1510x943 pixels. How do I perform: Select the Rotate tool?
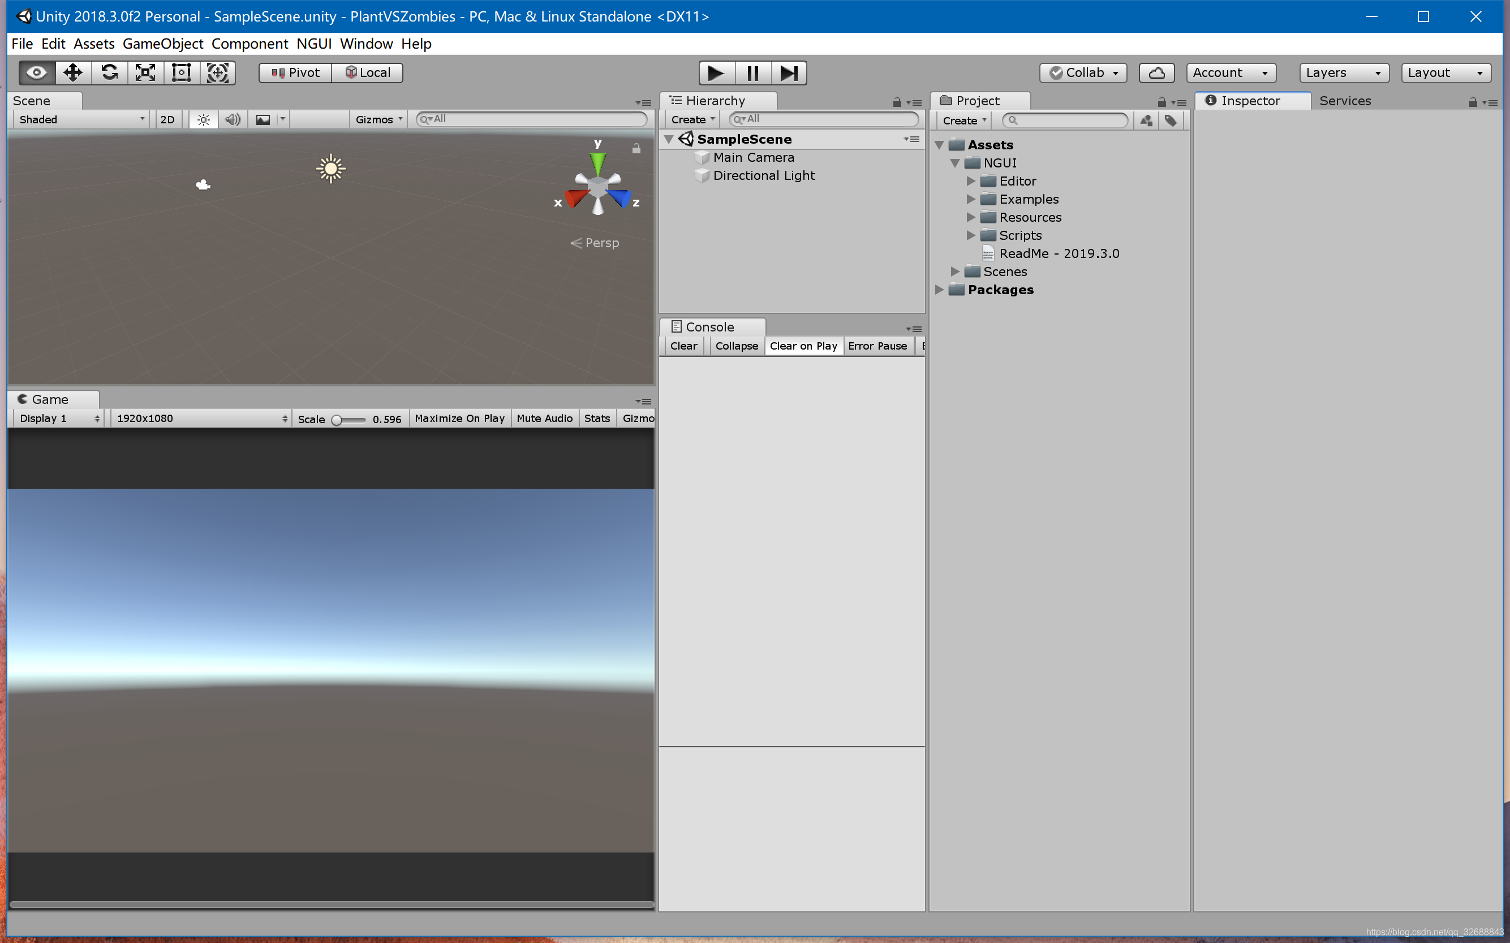(109, 72)
